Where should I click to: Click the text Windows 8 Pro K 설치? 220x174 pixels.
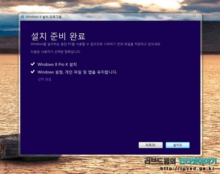coord(57,64)
